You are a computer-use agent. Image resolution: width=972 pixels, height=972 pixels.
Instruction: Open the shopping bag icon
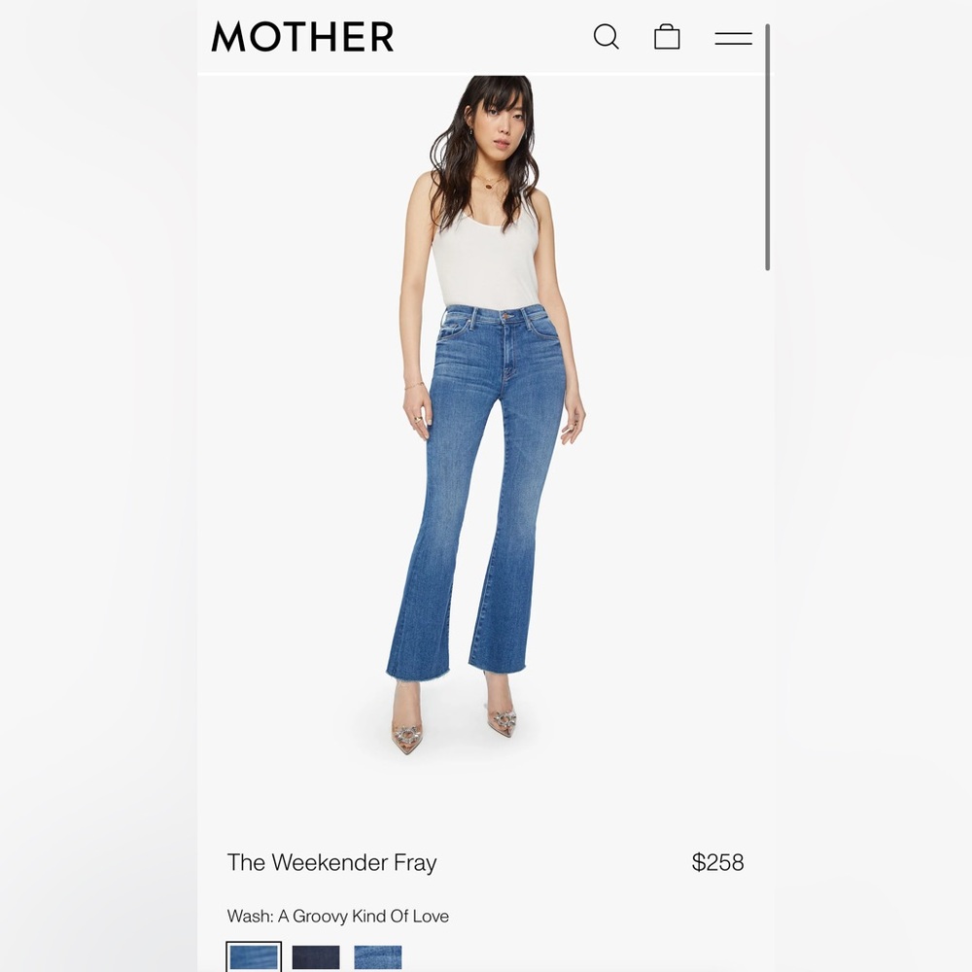(667, 37)
